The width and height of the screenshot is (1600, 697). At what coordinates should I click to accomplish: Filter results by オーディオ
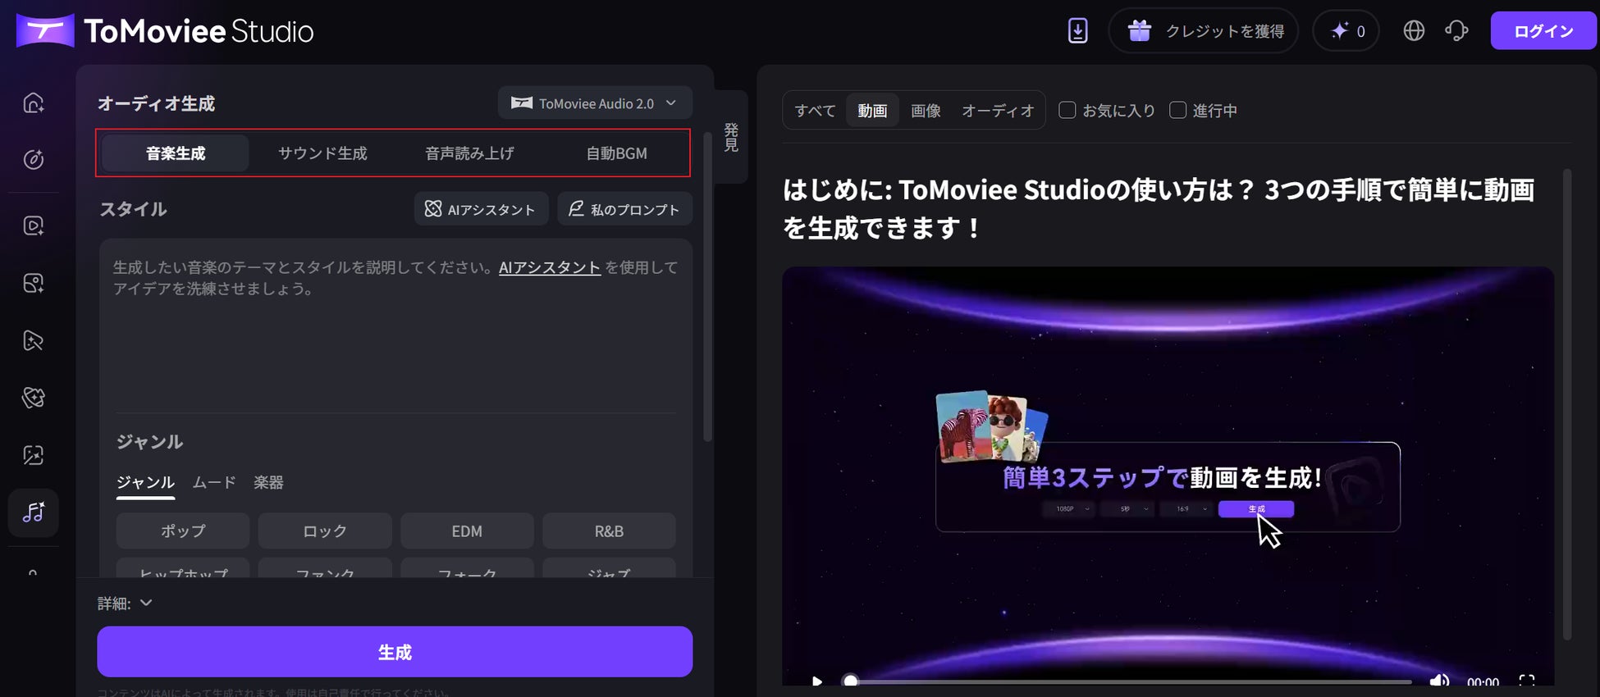(998, 111)
